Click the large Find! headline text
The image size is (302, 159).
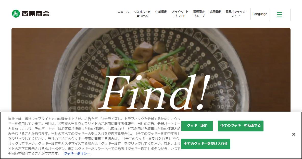point(154,92)
